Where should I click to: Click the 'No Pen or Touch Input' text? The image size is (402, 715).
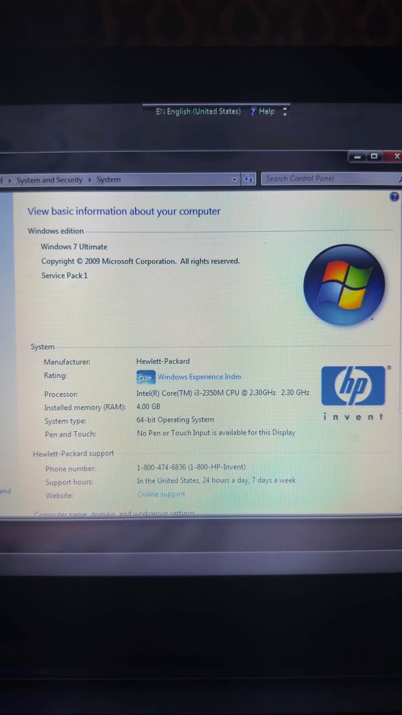[x=216, y=432]
